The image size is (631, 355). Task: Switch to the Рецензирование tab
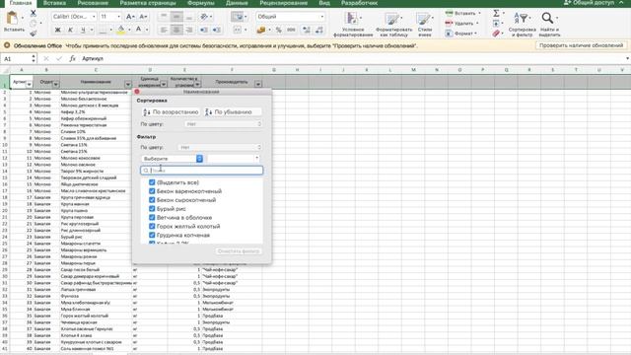[283, 3]
